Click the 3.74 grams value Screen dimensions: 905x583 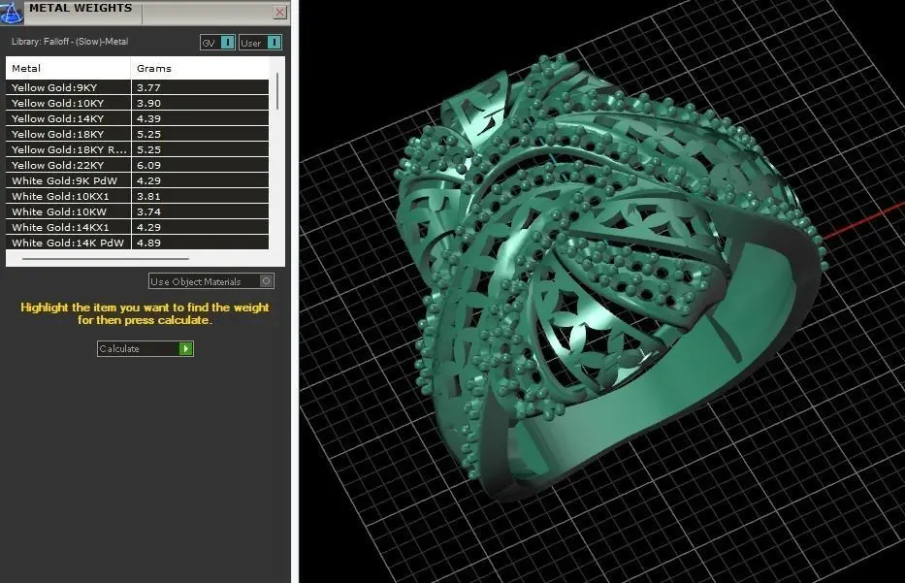pyautogui.click(x=148, y=211)
